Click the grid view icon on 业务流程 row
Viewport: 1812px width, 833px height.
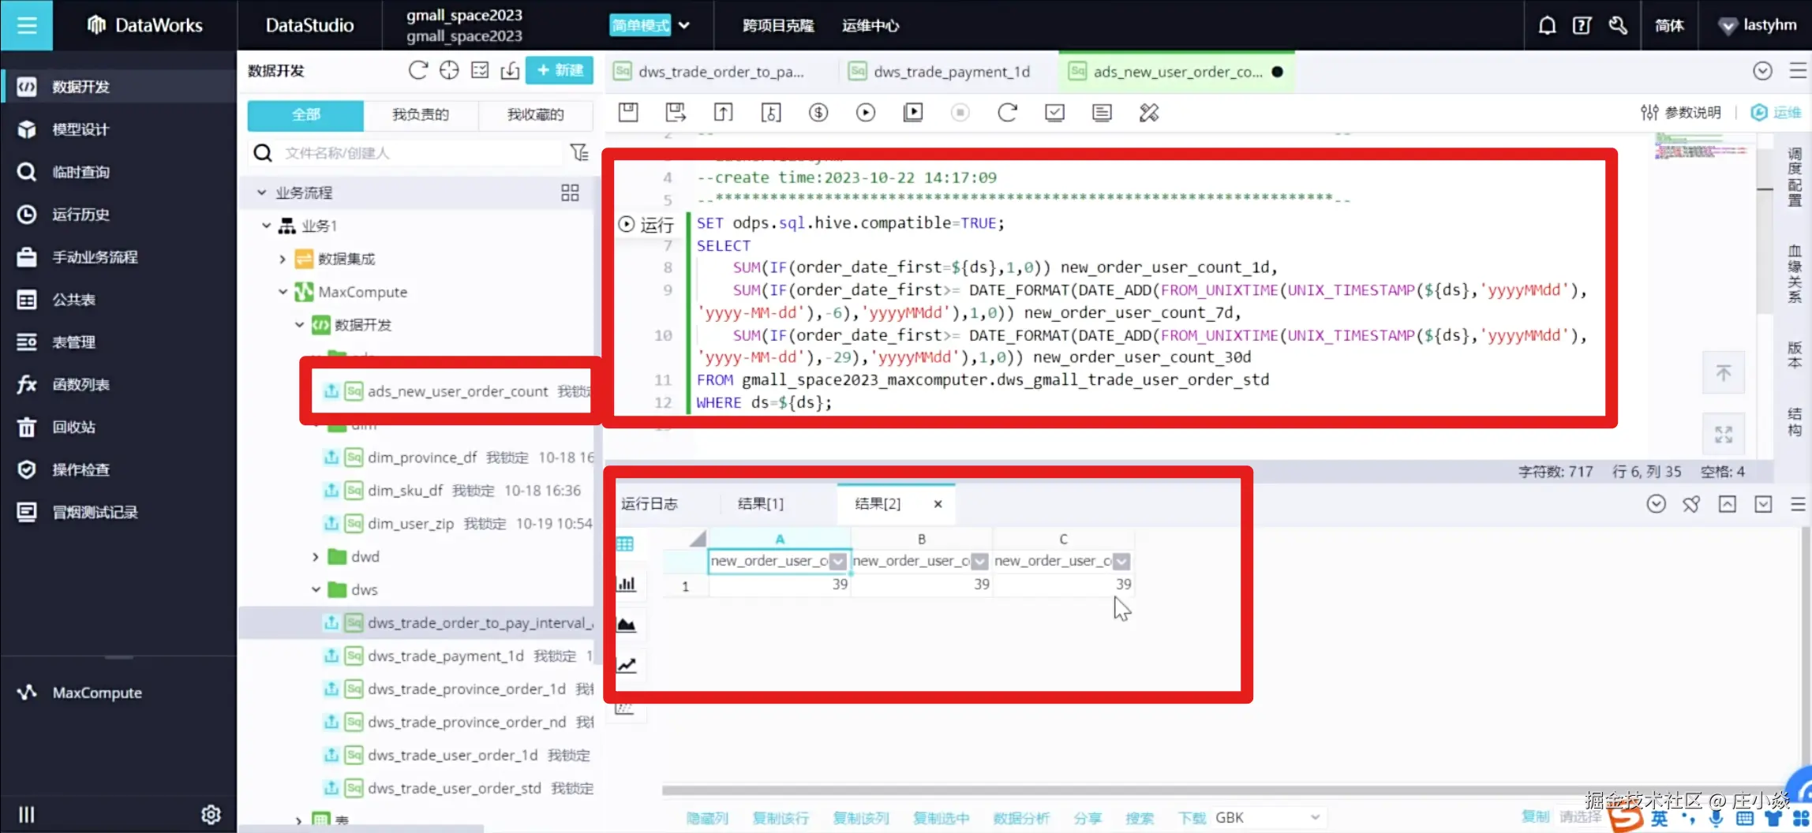point(570,192)
